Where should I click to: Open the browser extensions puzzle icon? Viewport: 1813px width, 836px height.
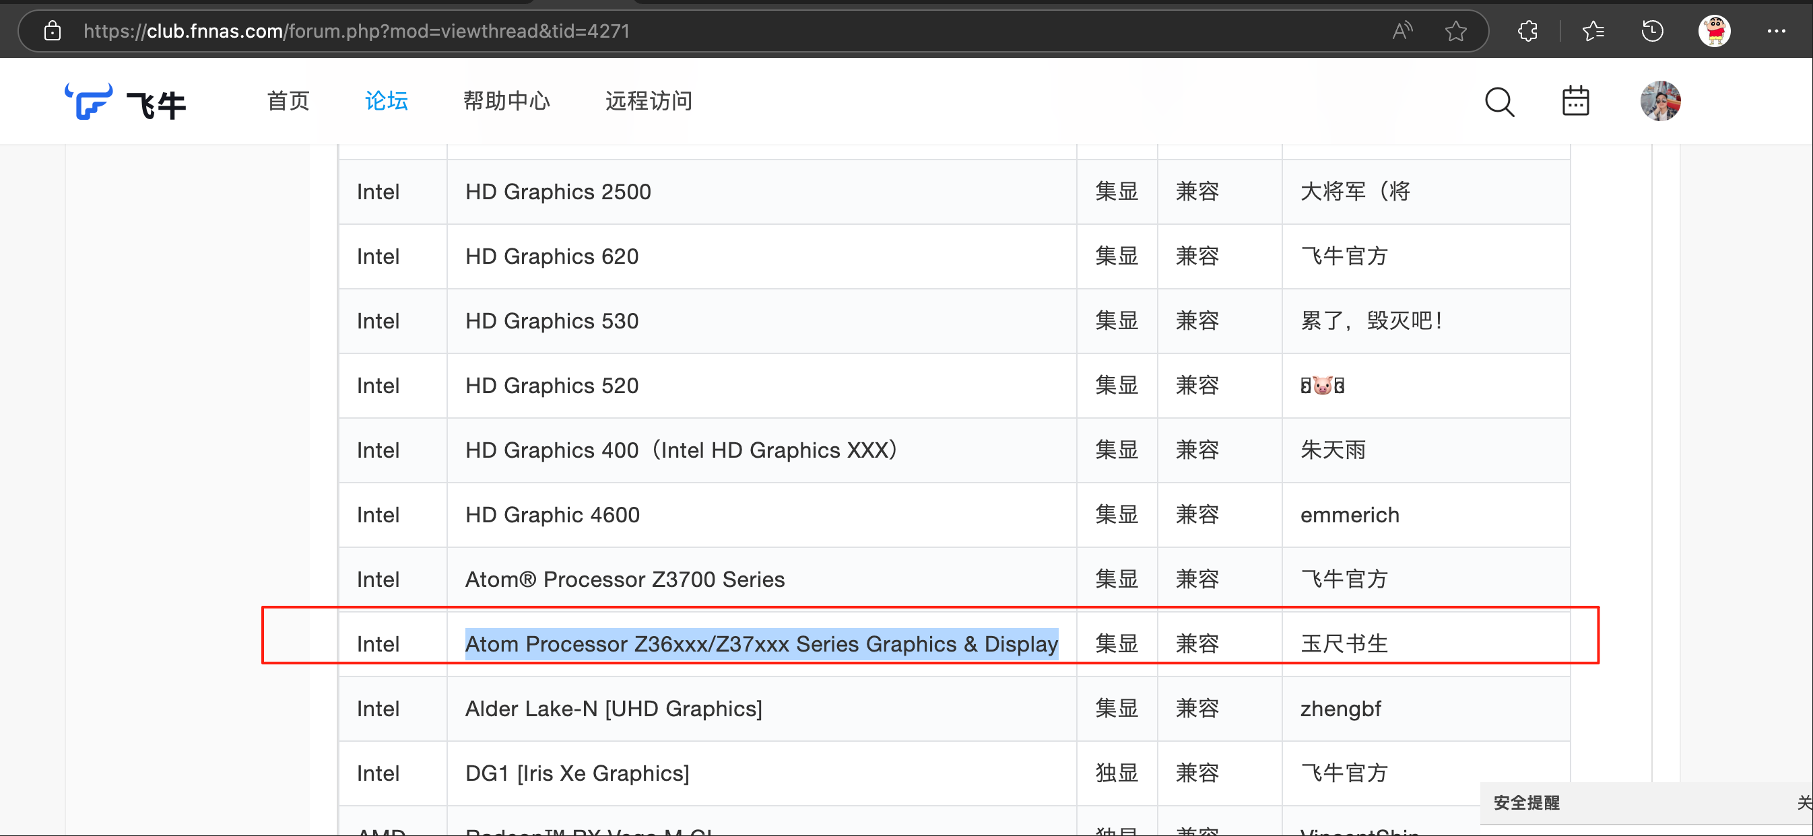[x=1527, y=31]
